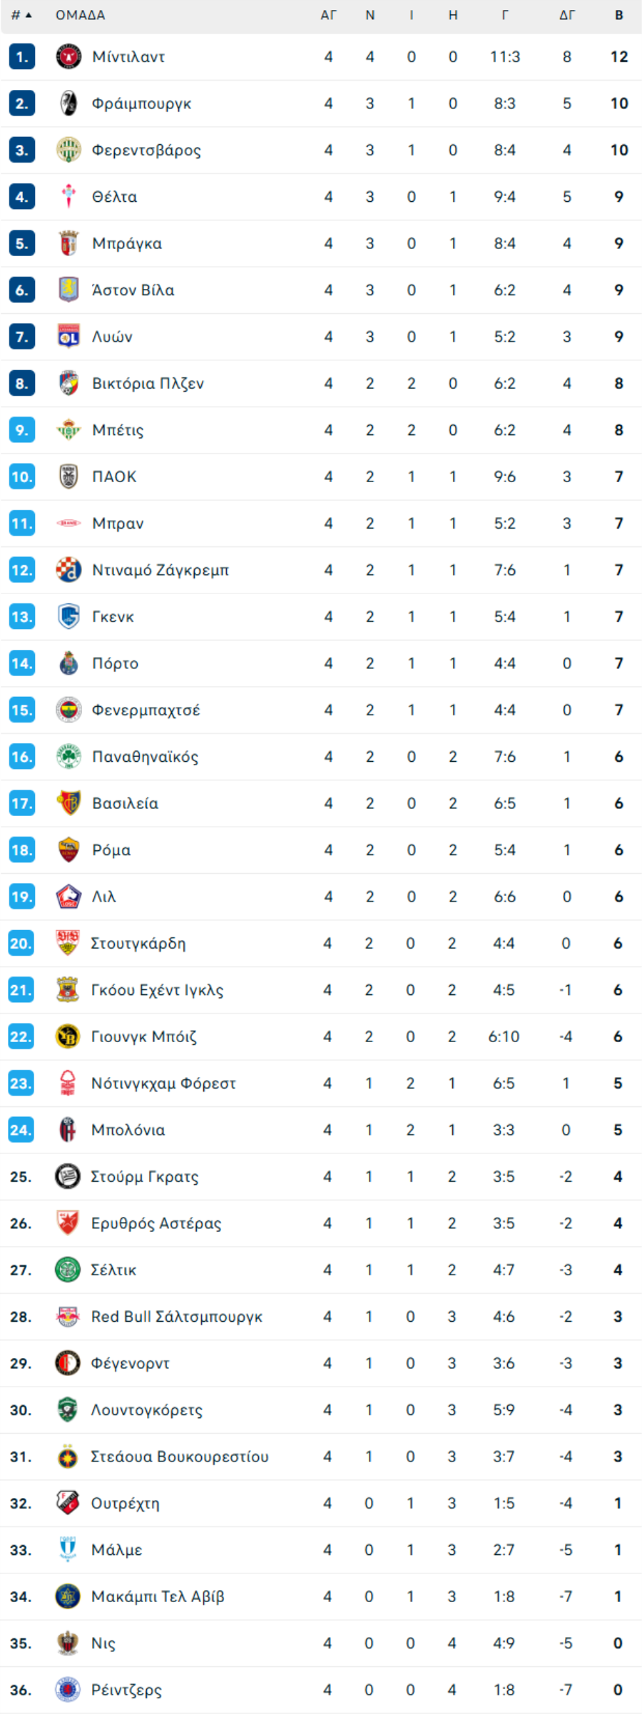642x1714 pixels.
Task: Click the Φενερμπαχτσέ team badge
Action: pyautogui.click(x=68, y=710)
